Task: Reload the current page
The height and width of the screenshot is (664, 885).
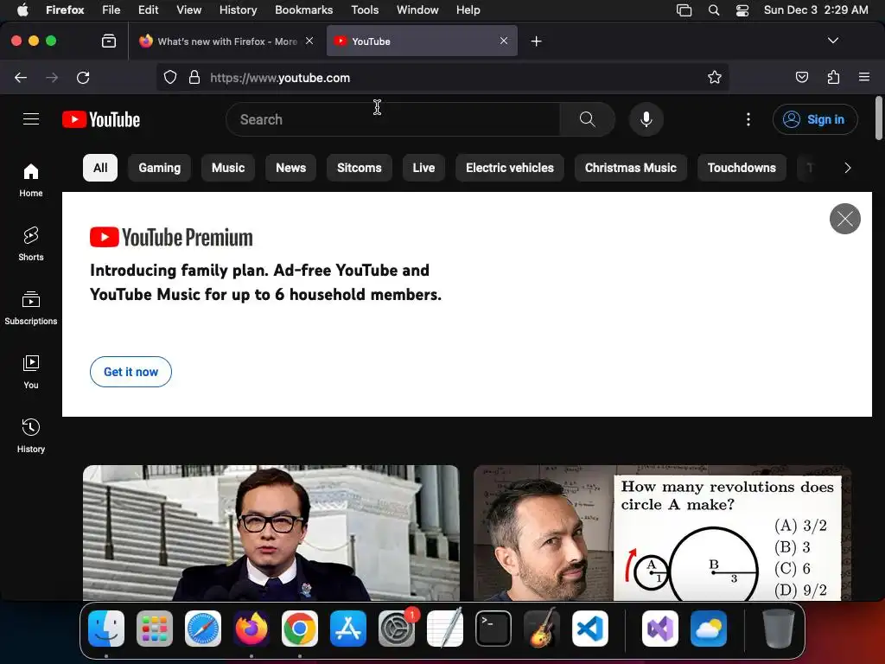Action: tap(83, 77)
